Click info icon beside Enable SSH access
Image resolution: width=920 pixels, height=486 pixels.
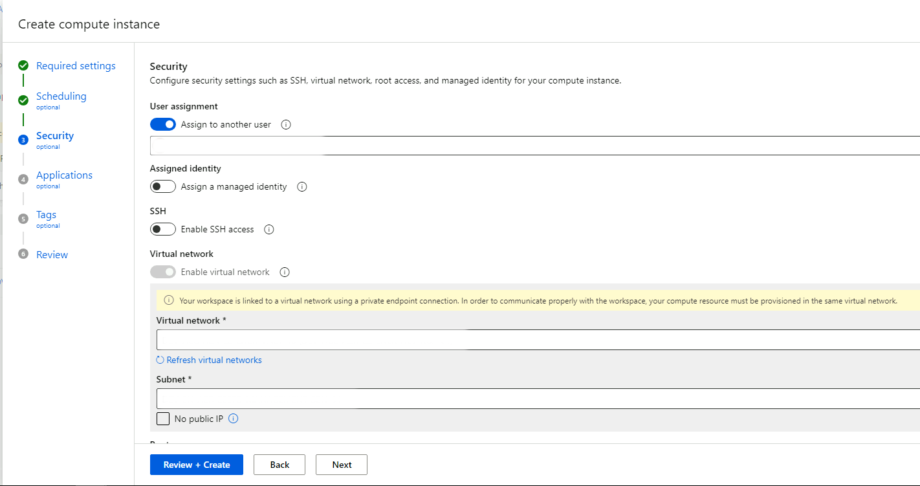269,230
